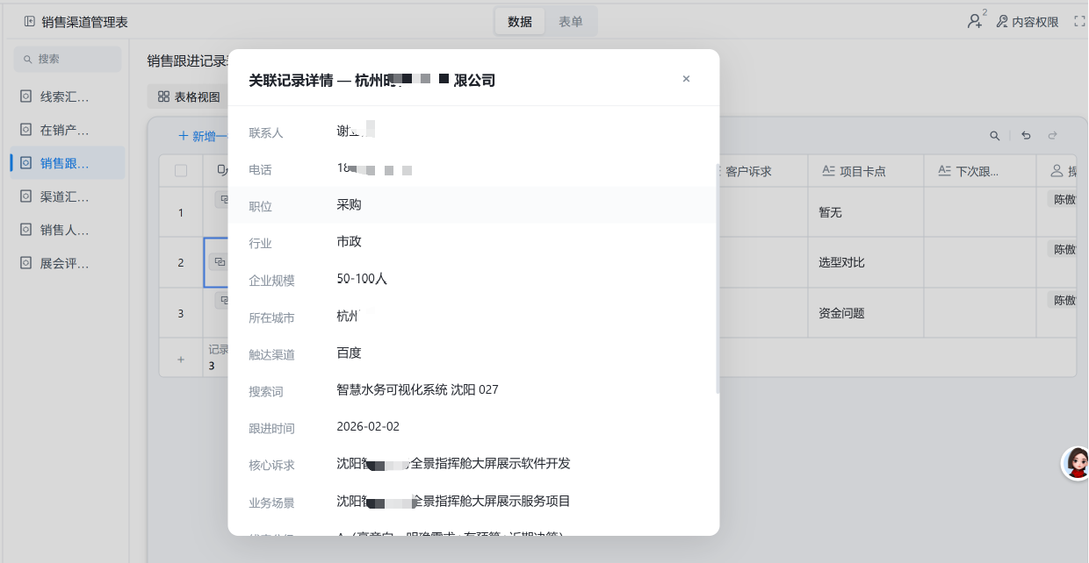Click the plus icon below row 3
1089x563 pixels.
[x=181, y=360]
